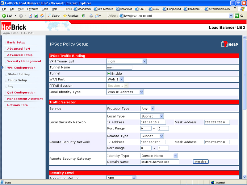Image resolution: width=247 pixels, height=185 pixels.
Task: Open the CNET links bar shortcut
Action: click(x=140, y=9)
